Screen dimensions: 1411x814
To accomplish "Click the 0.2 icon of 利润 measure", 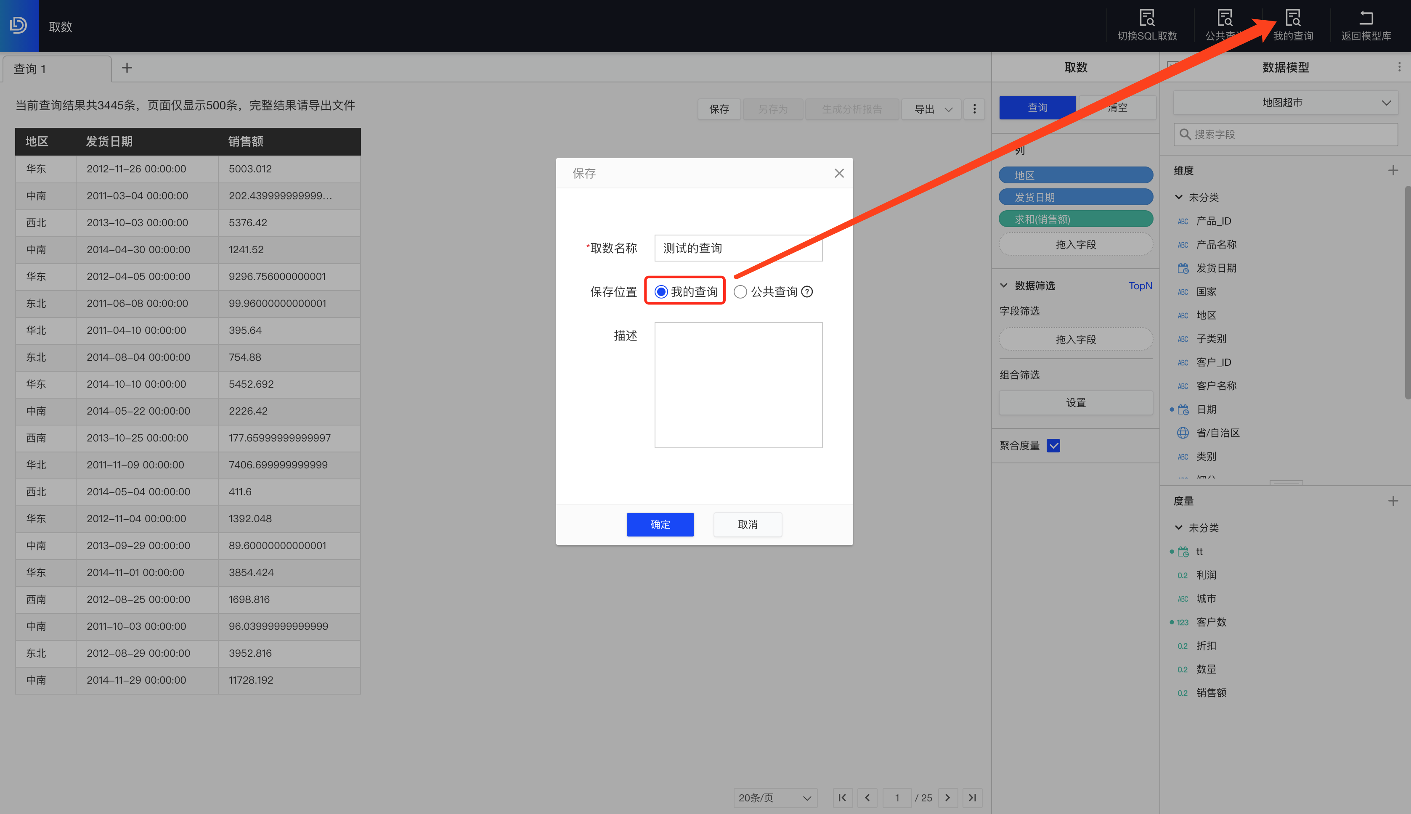I will pyautogui.click(x=1182, y=575).
